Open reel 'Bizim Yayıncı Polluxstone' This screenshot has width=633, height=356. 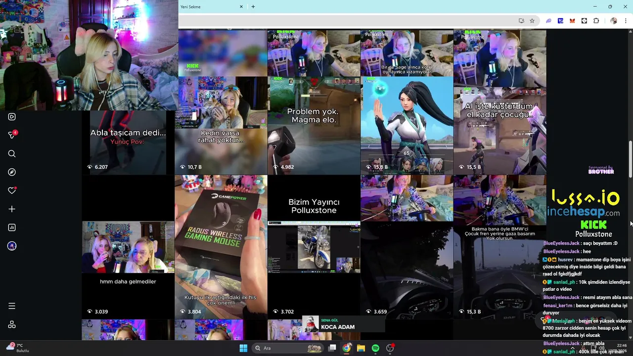314,247
